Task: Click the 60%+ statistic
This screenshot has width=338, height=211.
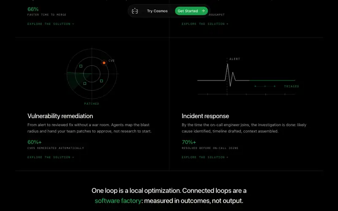Action: pyautogui.click(x=35, y=142)
